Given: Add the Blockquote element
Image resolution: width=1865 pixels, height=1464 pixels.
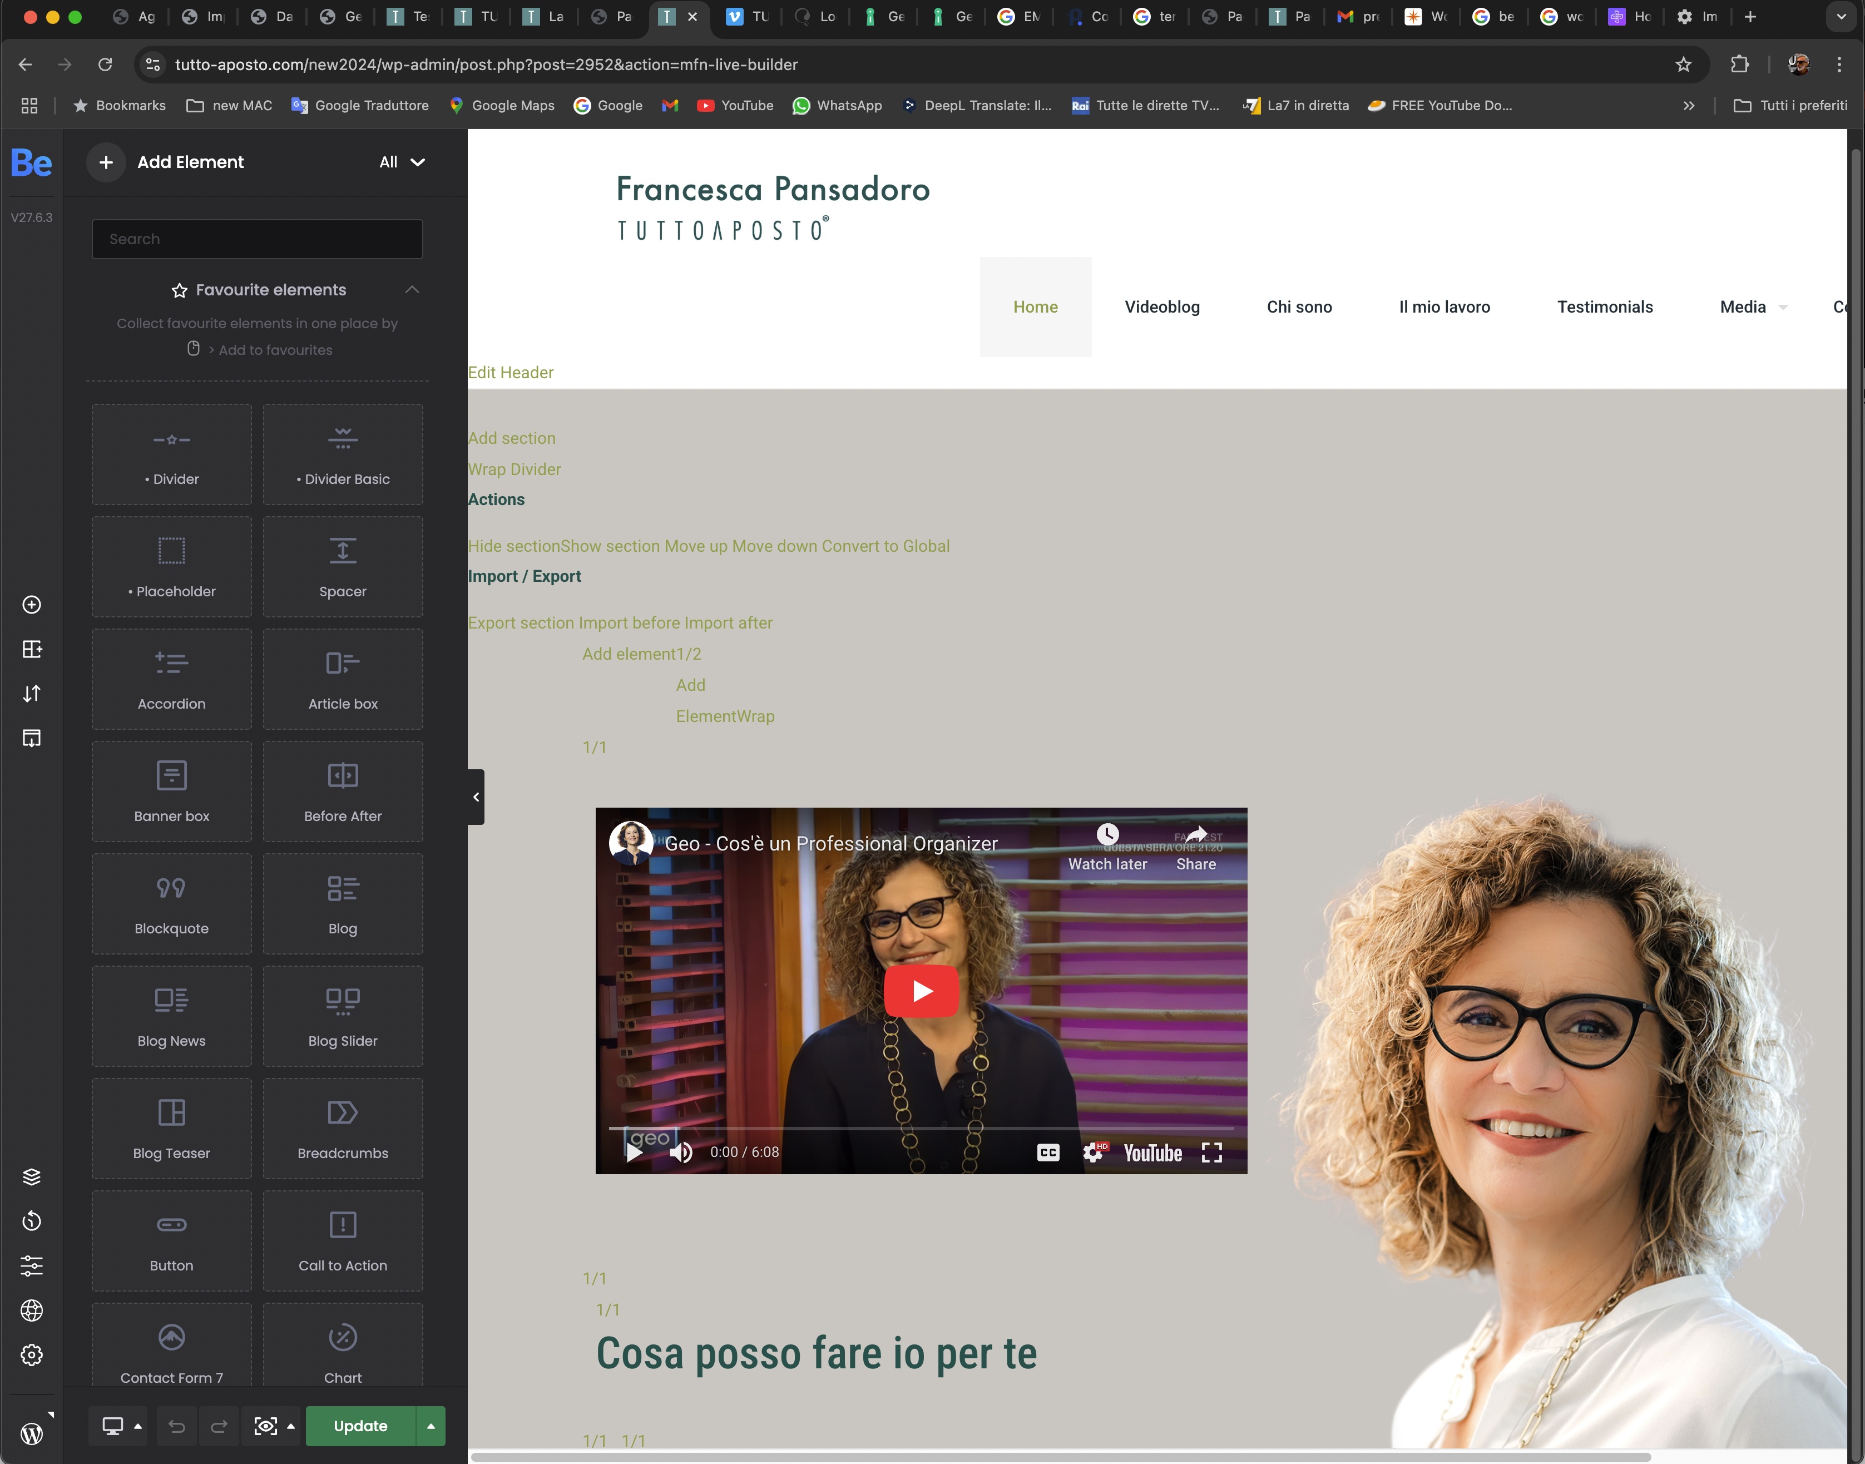Looking at the screenshot, I should [171, 903].
